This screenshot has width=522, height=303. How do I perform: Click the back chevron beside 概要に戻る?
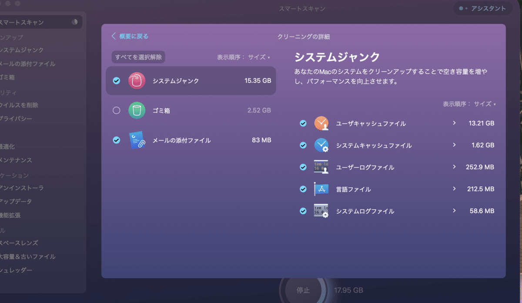coord(114,36)
